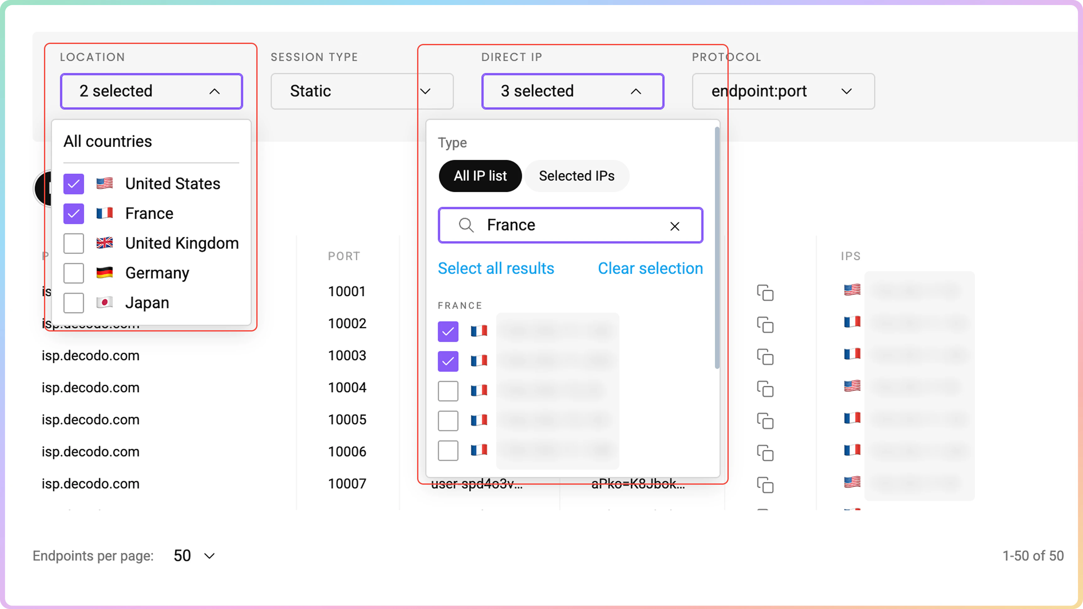Click the Clear selection link
Viewport: 1083px width, 609px height.
pyautogui.click(x=650, y=268)
